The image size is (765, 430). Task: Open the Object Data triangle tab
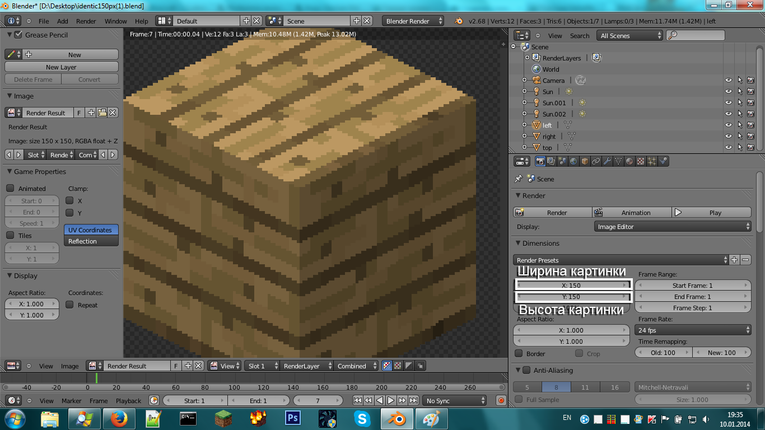click(x=619, y=161)
